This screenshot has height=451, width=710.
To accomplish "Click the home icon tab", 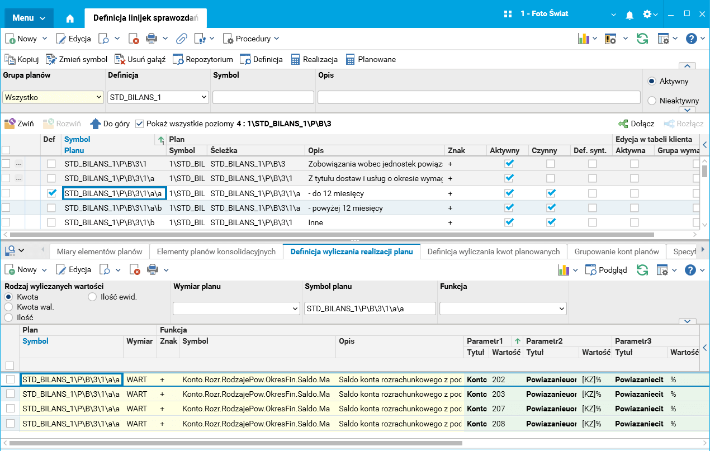I will [x=70, y=18].
